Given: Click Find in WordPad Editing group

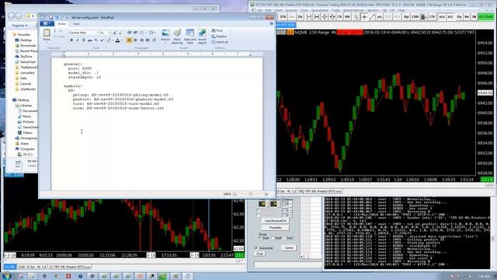Looking at the screenshot, I should (x=217, y=31).
